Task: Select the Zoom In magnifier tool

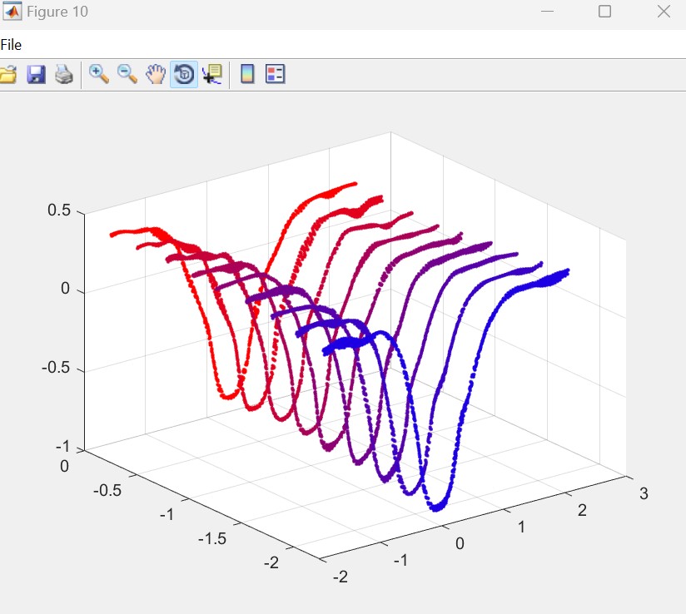Action: [99, 75]
